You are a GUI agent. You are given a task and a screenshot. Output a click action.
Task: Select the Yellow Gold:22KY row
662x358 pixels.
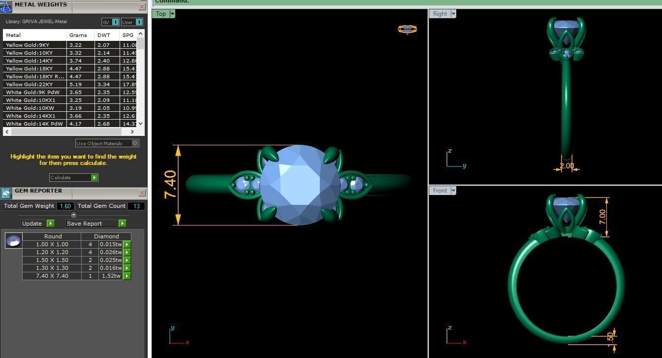[70, 84]
